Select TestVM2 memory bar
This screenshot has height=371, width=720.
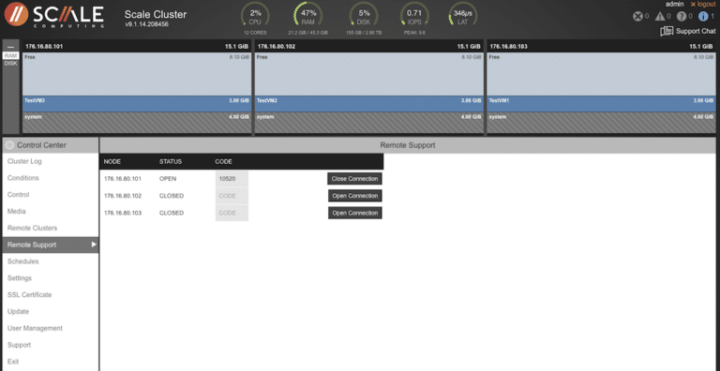point(369,104)
